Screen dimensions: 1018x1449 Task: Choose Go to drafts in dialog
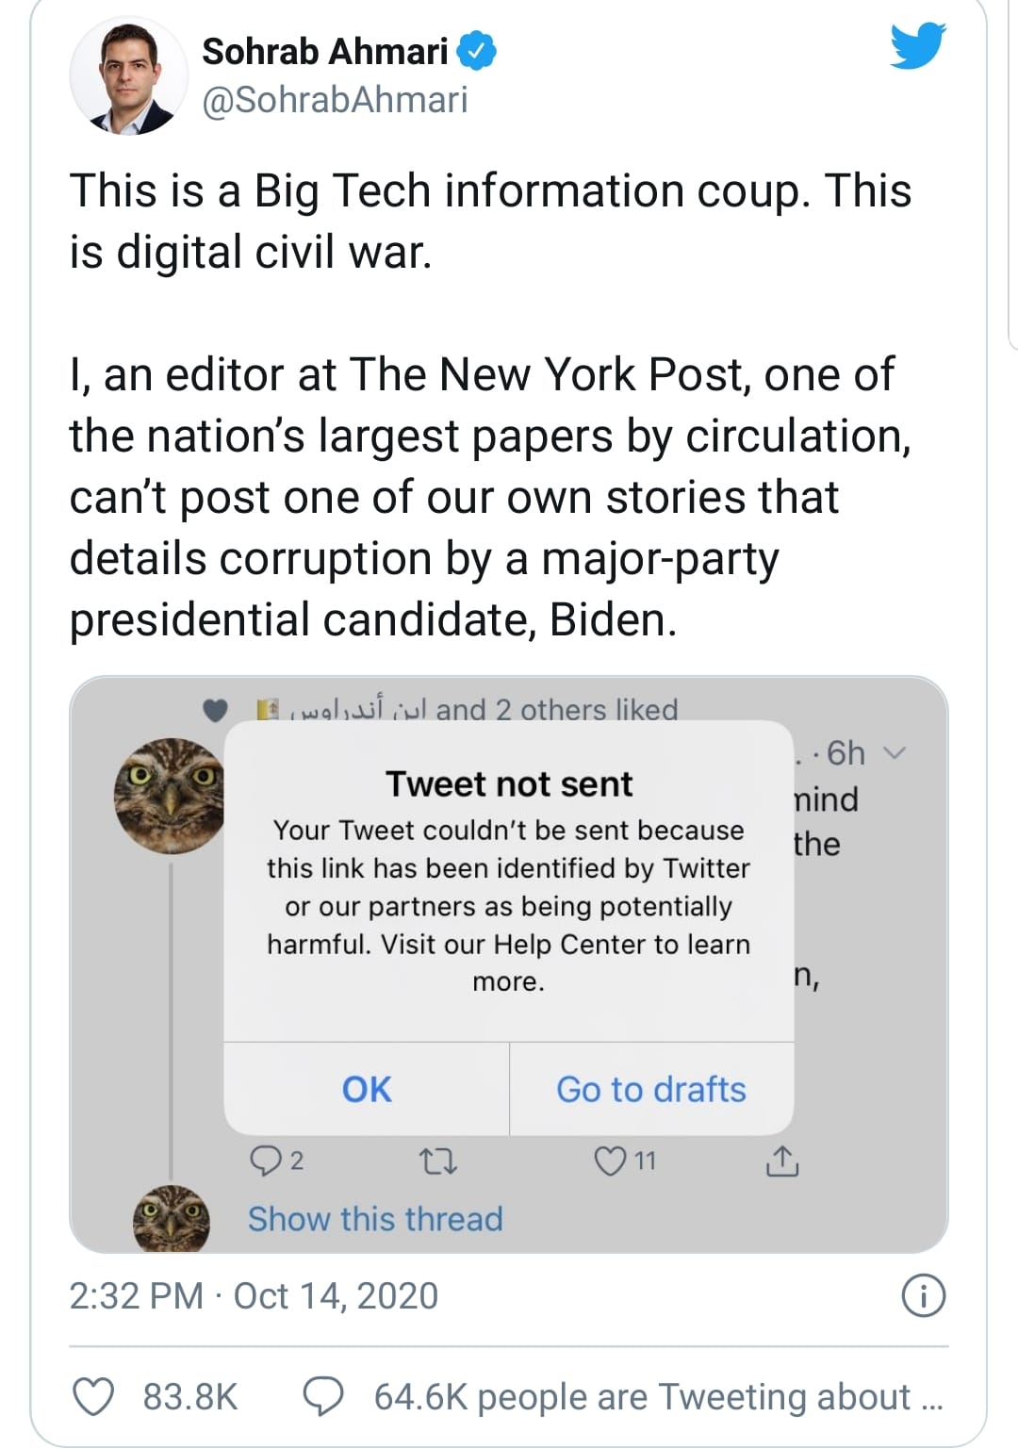click(x=650, y=1089)
